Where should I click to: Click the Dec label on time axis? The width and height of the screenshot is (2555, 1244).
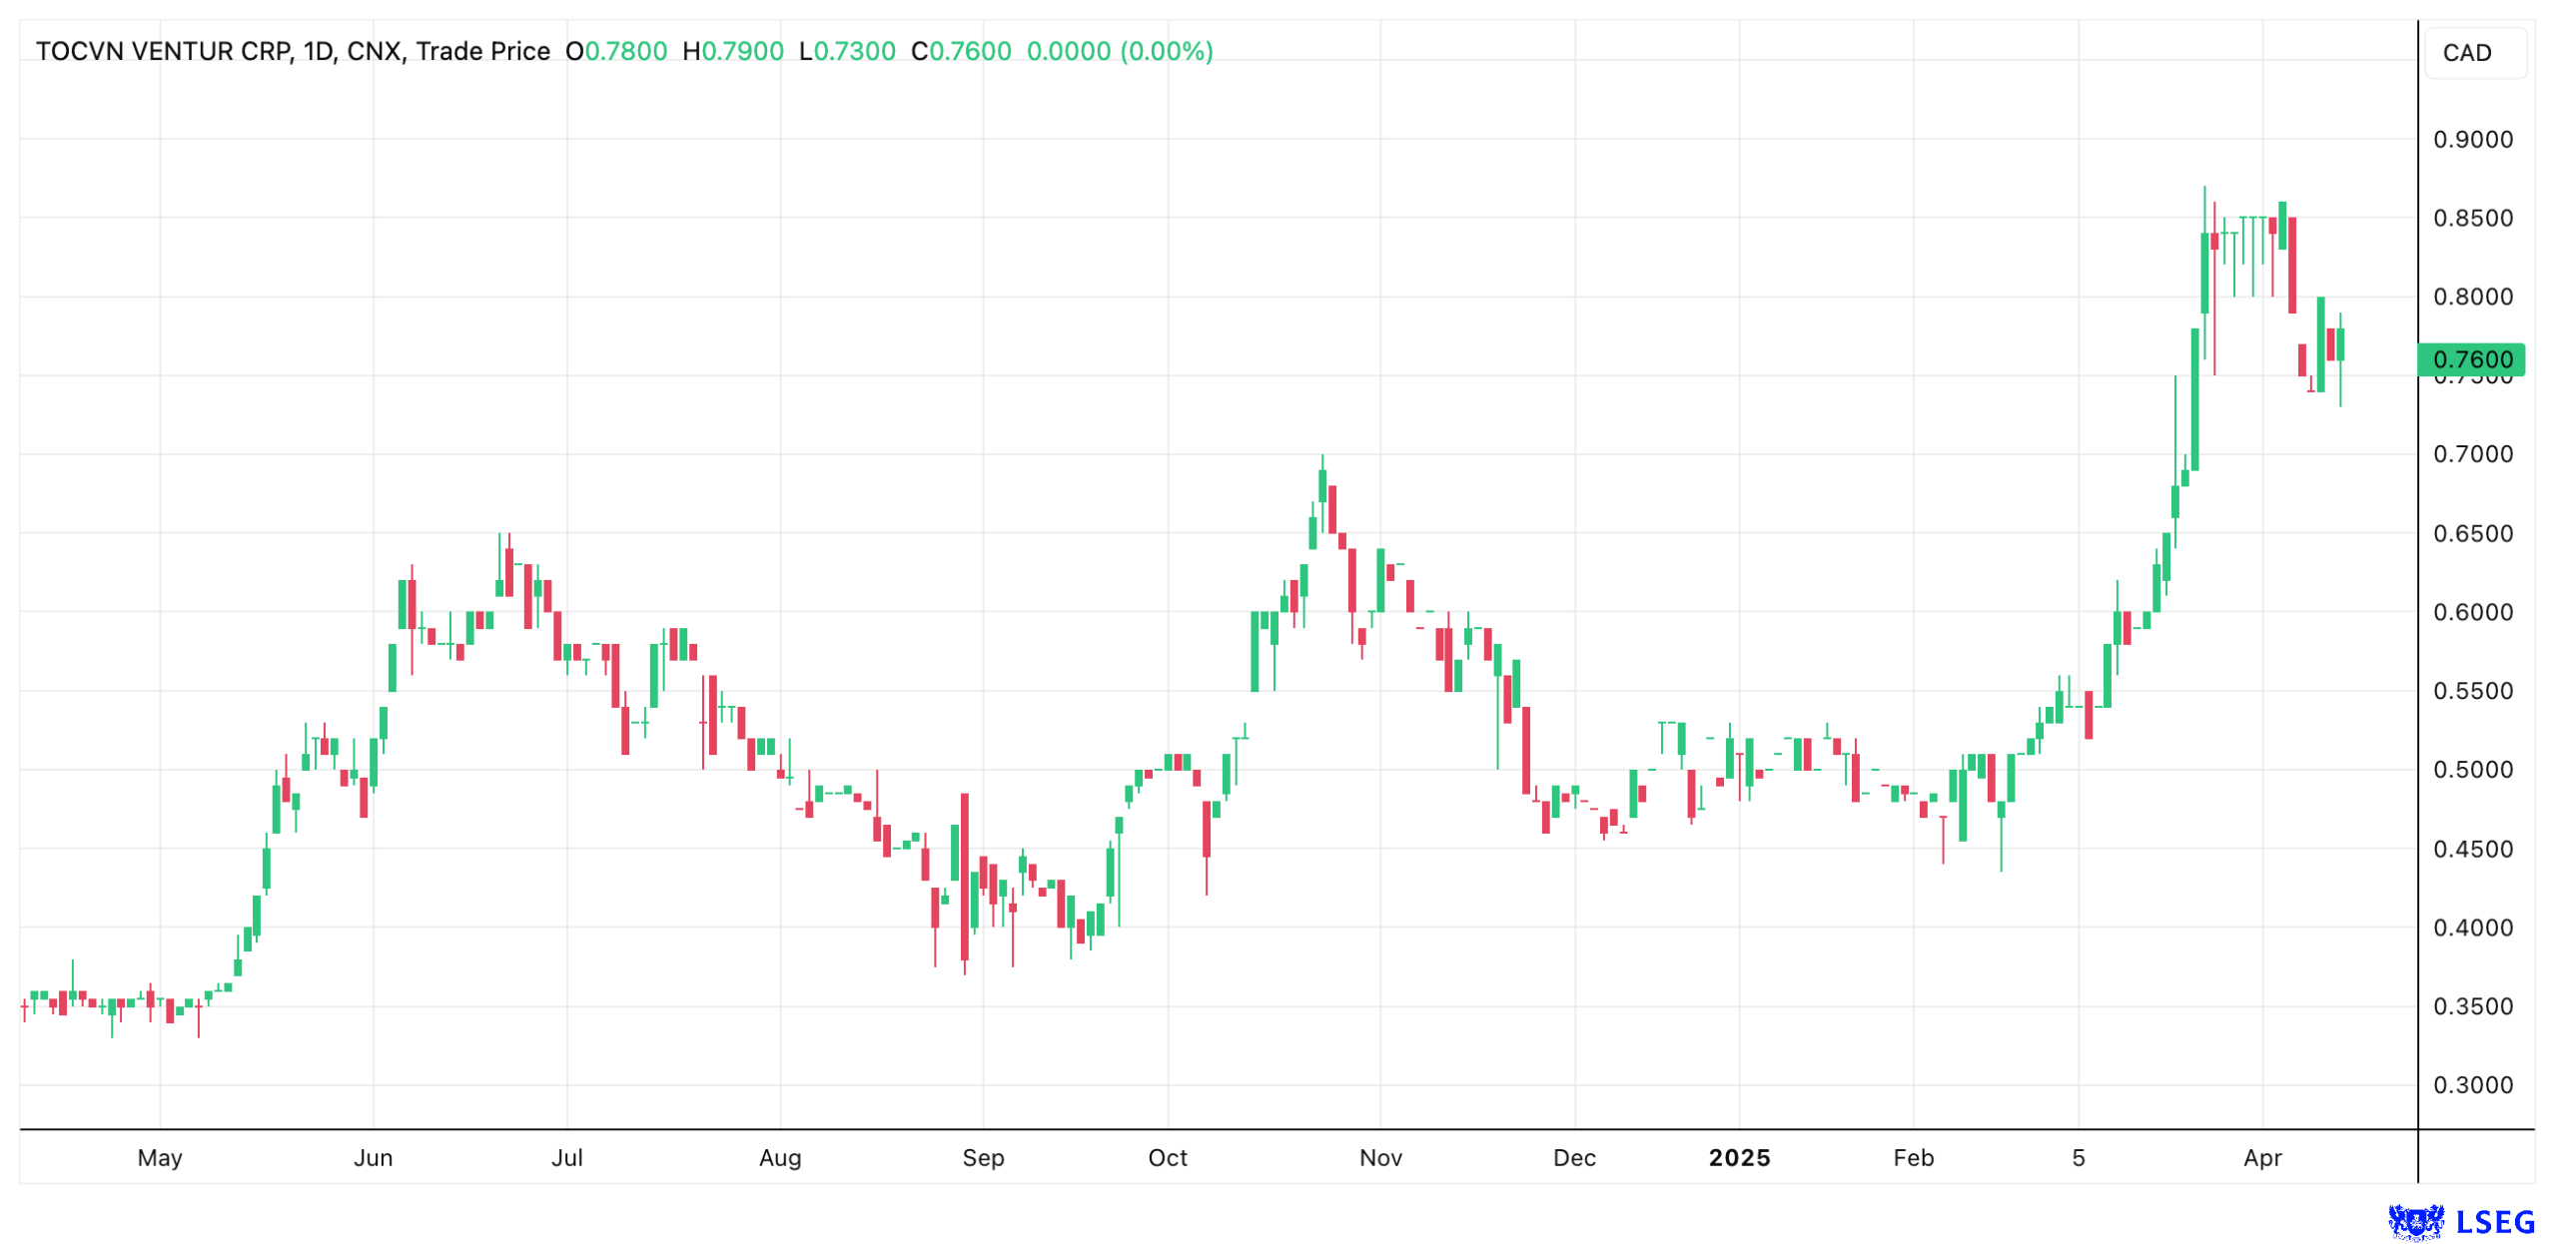tap(1574, 1156)
